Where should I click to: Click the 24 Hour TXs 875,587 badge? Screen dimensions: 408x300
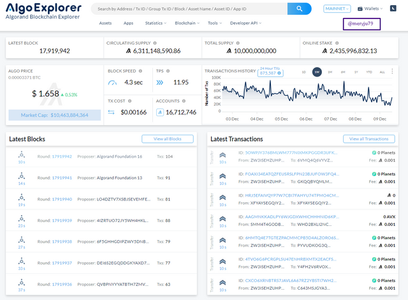click(270, 73)
